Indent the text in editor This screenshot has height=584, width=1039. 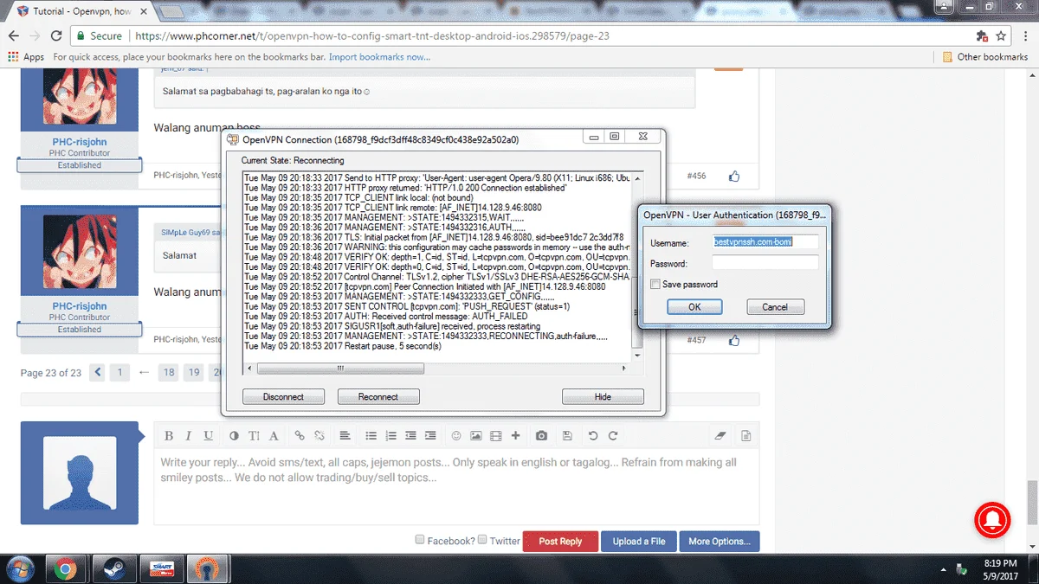click(430, 435)
